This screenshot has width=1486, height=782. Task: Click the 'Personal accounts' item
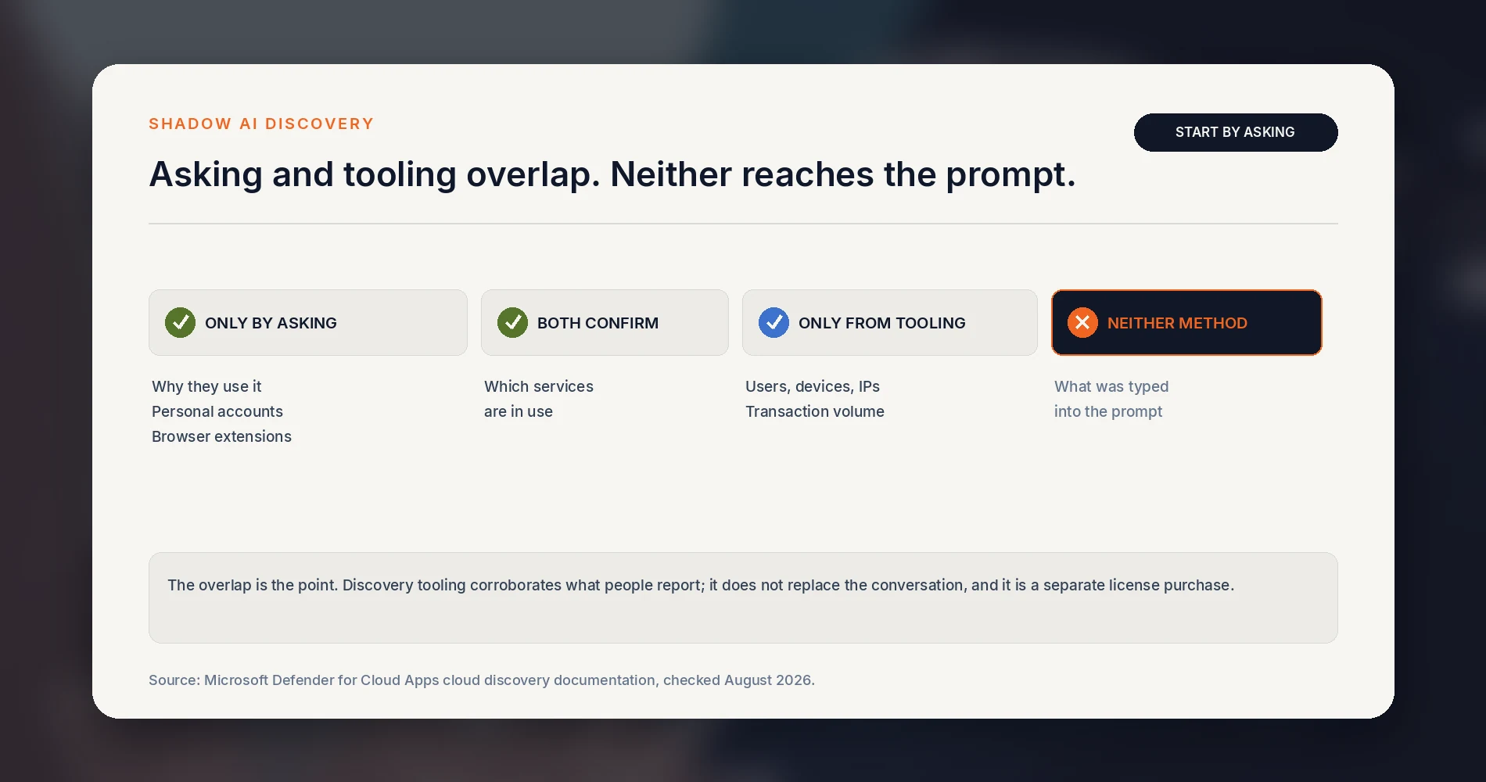[x=217, y=411]
